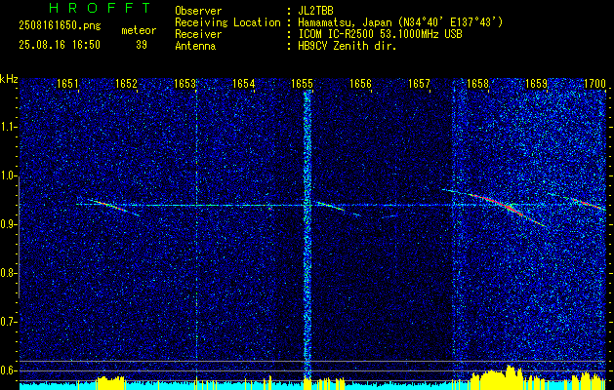The image size is (614, 390).
Task: Click the Observer label
Action: 198,11
